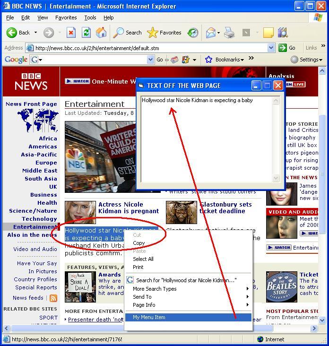Click the Internet zone globe in status bar
The height and width of the screenshot is (346, 329).
(260, 339)
